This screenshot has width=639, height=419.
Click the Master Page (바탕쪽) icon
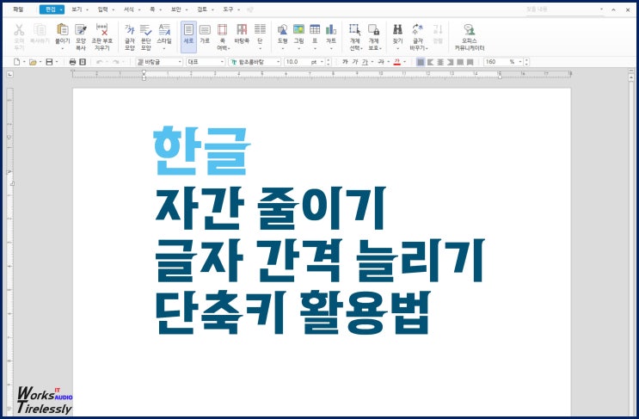[242, 30]
